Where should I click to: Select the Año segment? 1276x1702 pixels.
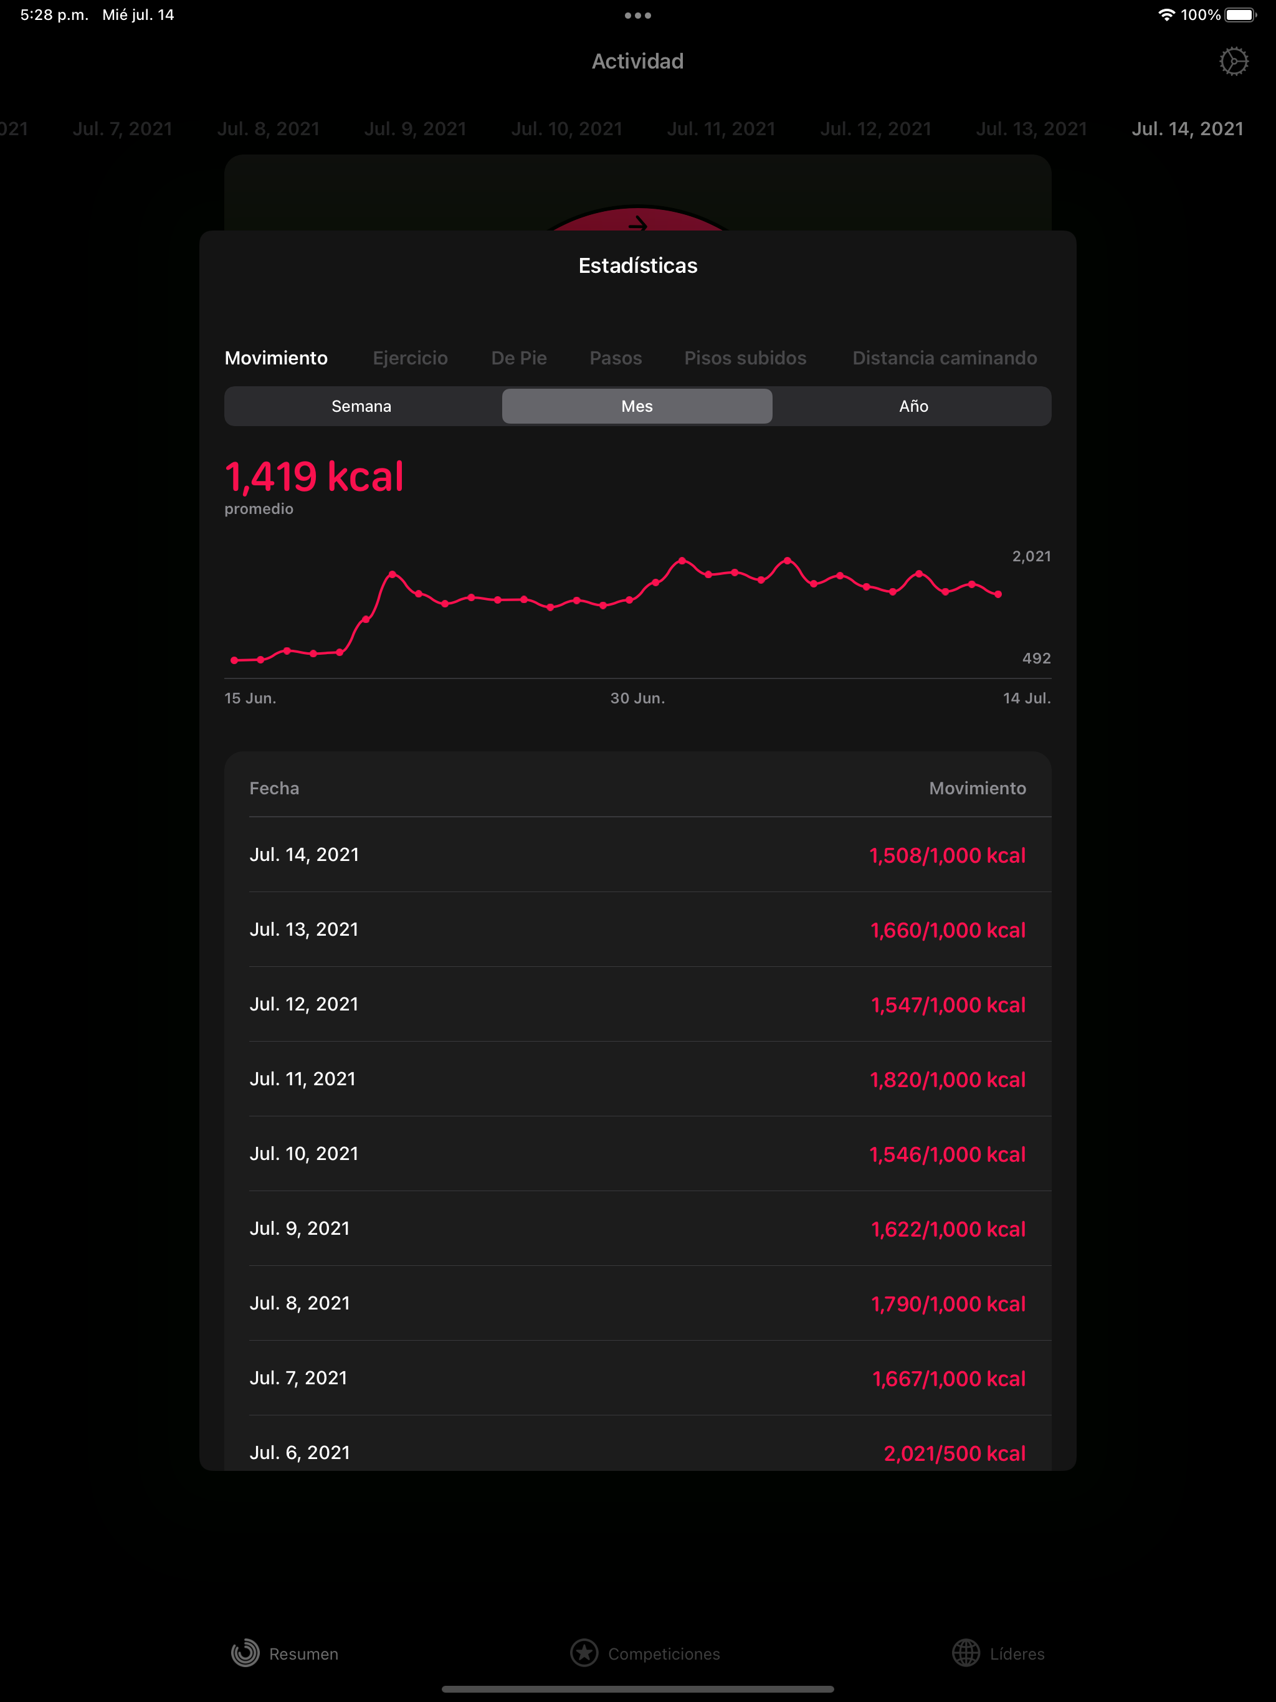[913, 406]
